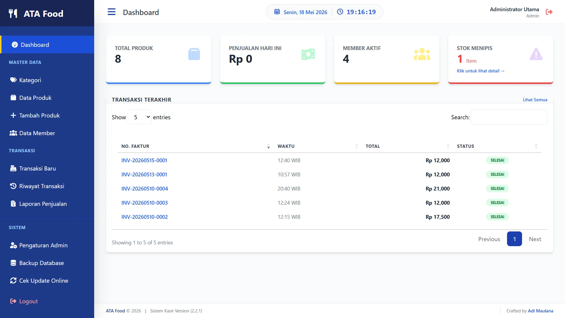
Task: Open invoice INV-20260510-0002
Action: pyautogui.click(x=144, y=217)
